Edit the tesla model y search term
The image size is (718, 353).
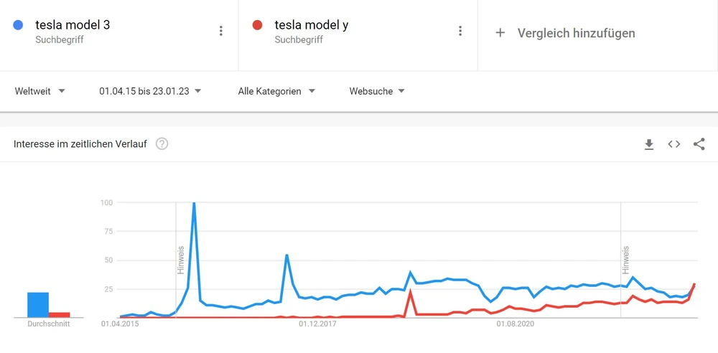[311, 26]
